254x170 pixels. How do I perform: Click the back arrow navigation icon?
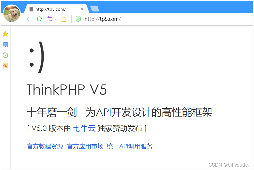tap(29, 19)
